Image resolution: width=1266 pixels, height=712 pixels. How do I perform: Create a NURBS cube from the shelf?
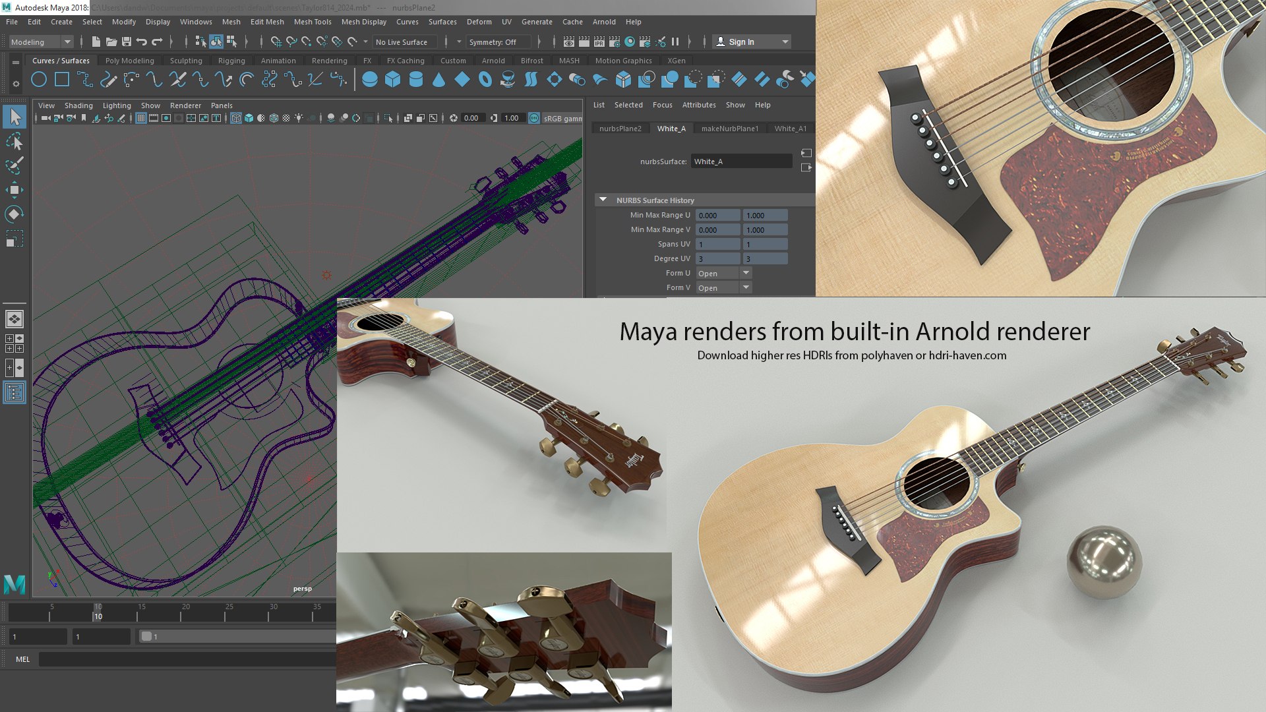click(393, 80)
